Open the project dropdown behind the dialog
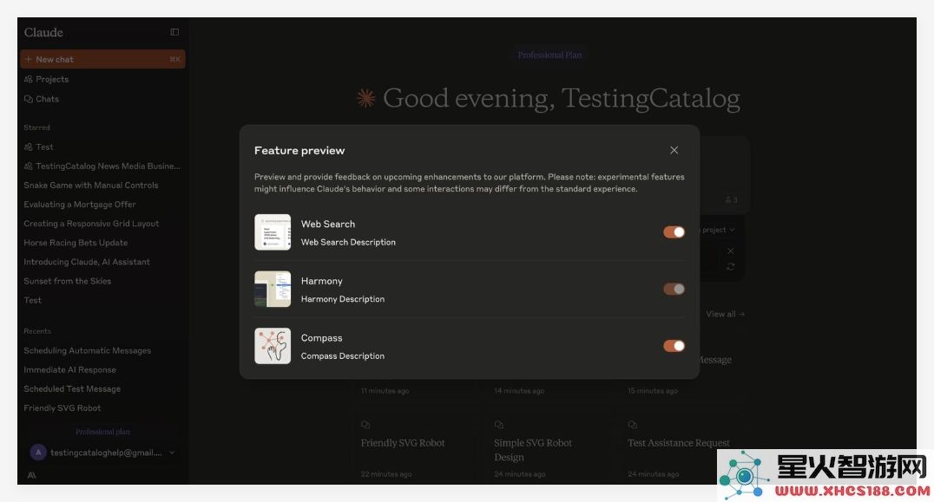 point(719,230)
